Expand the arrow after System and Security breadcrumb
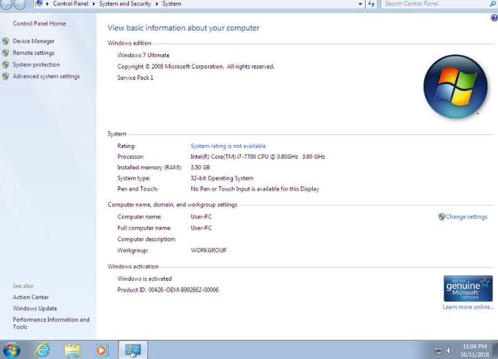The width and height of the screenshot is (498, 359). point(157,4)
